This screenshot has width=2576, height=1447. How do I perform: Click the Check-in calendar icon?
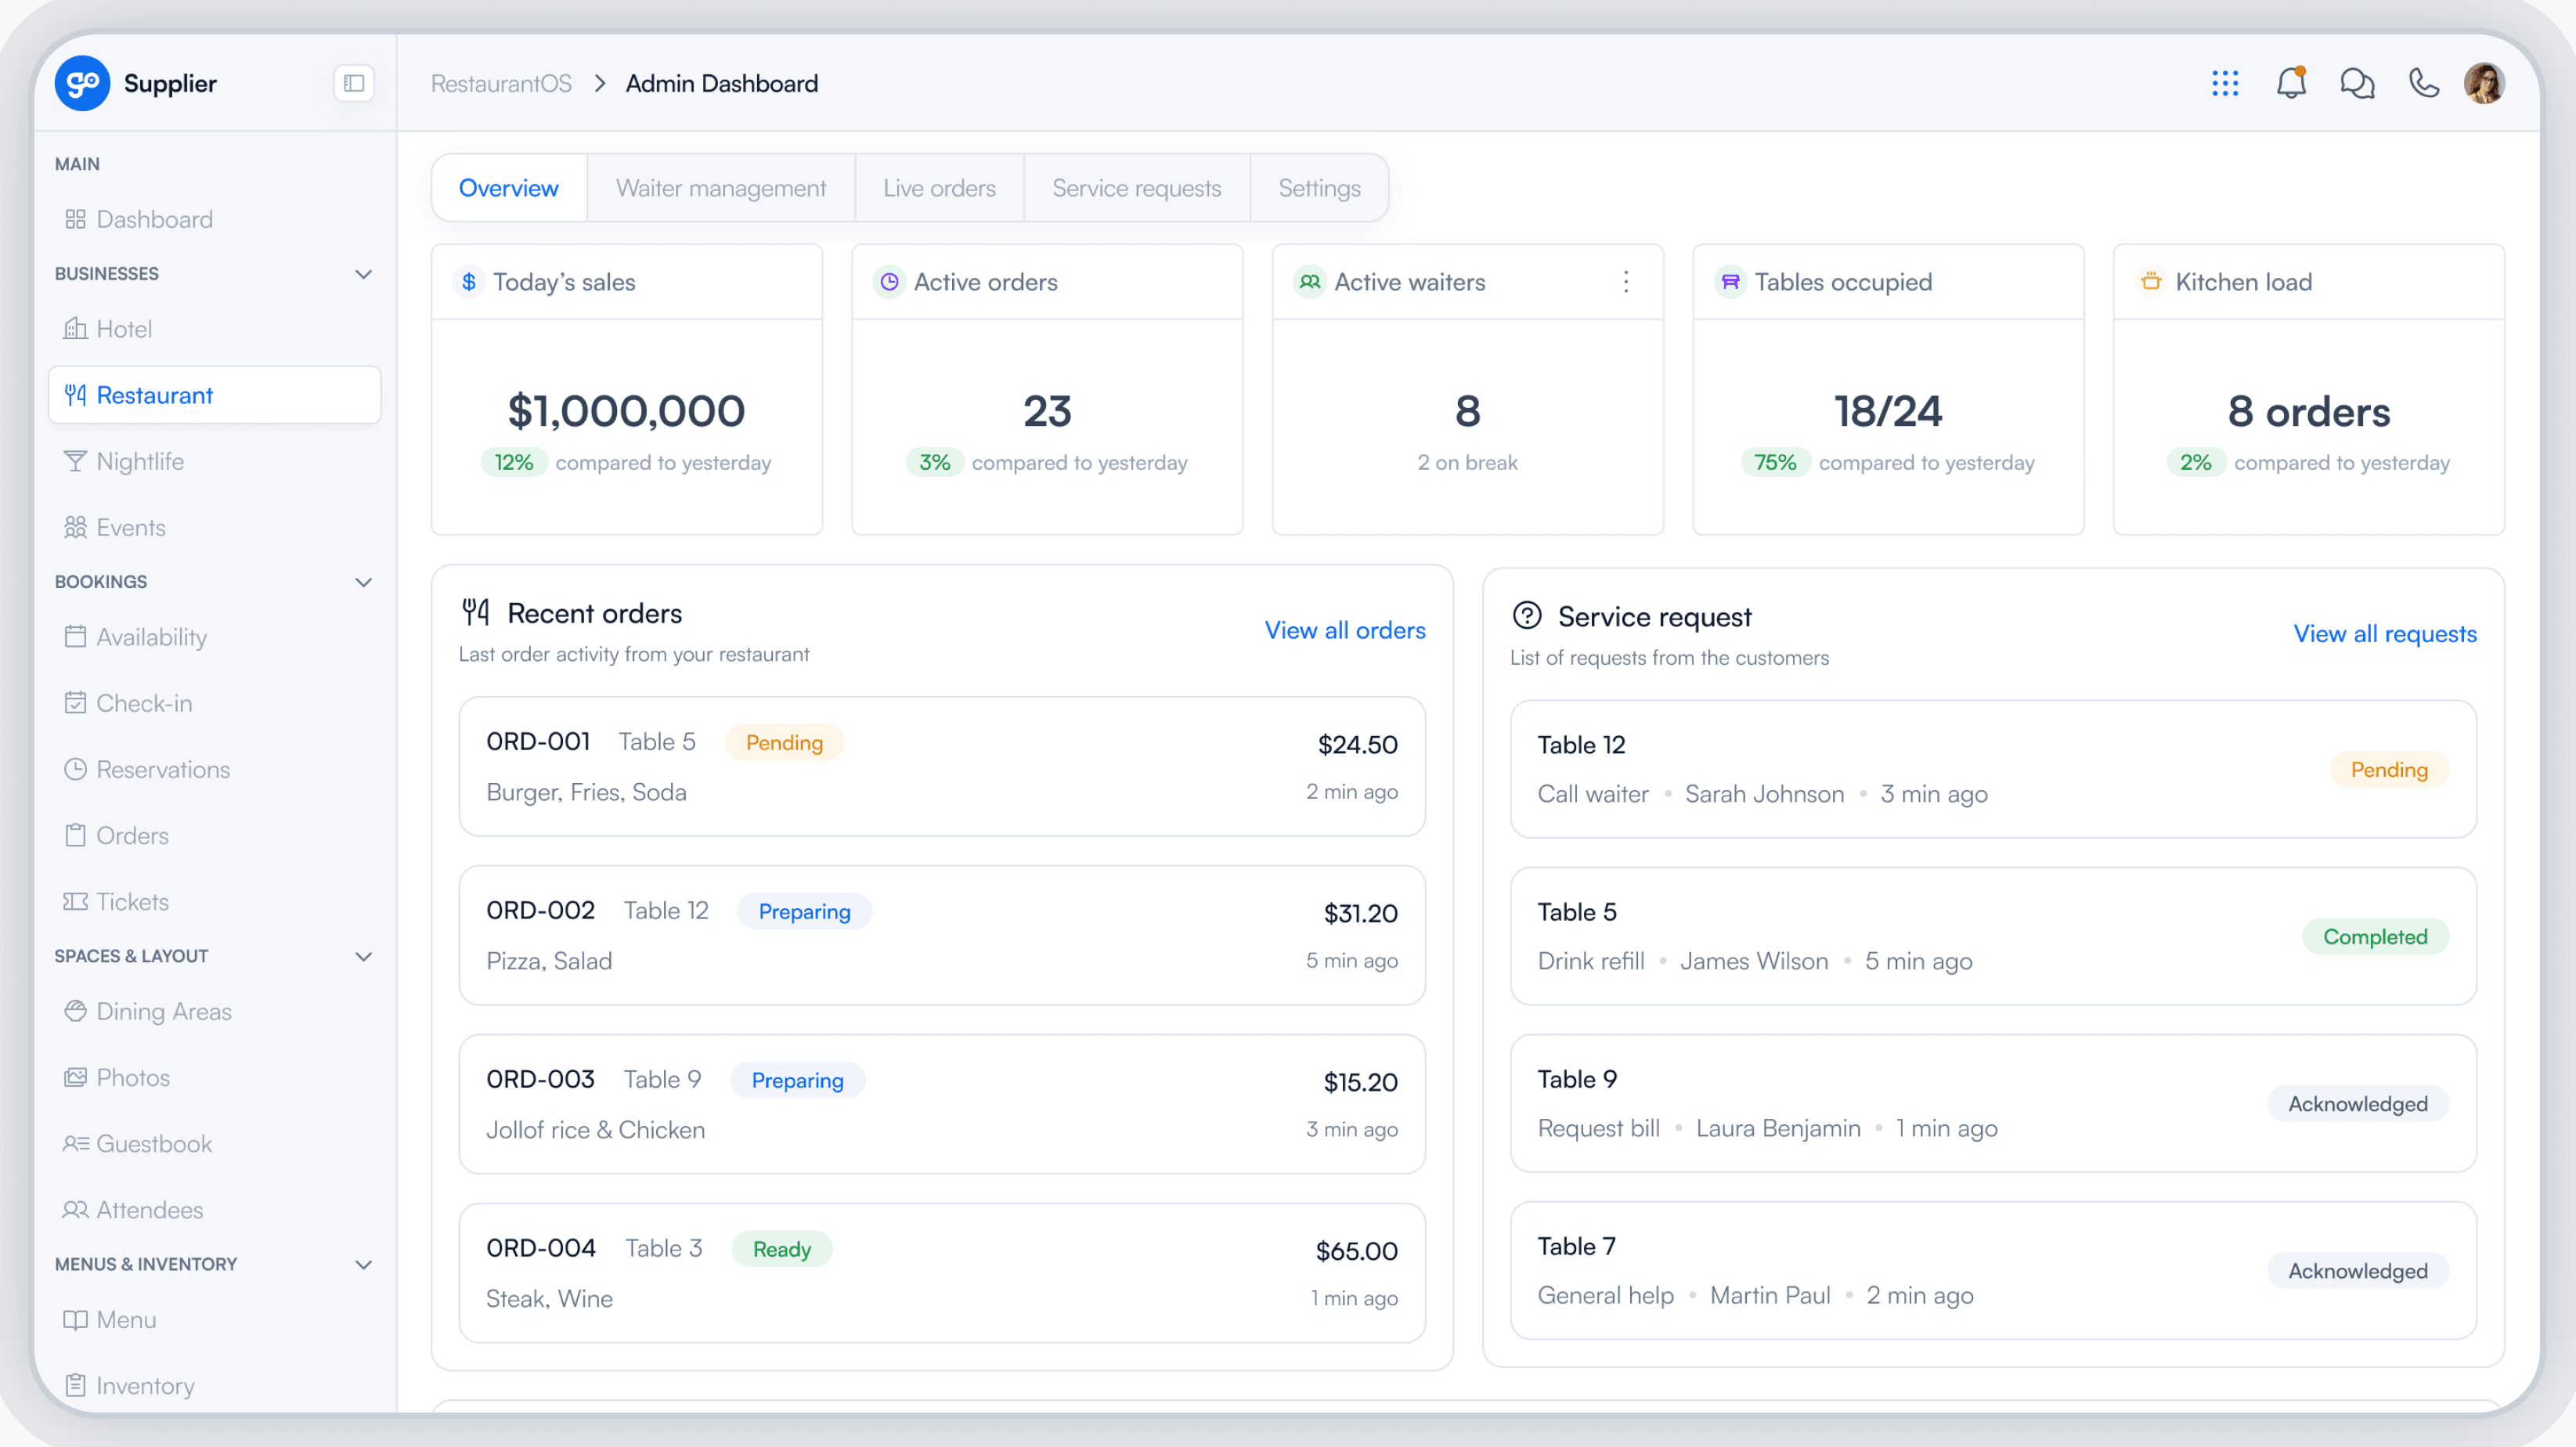(x=75, y=703)
